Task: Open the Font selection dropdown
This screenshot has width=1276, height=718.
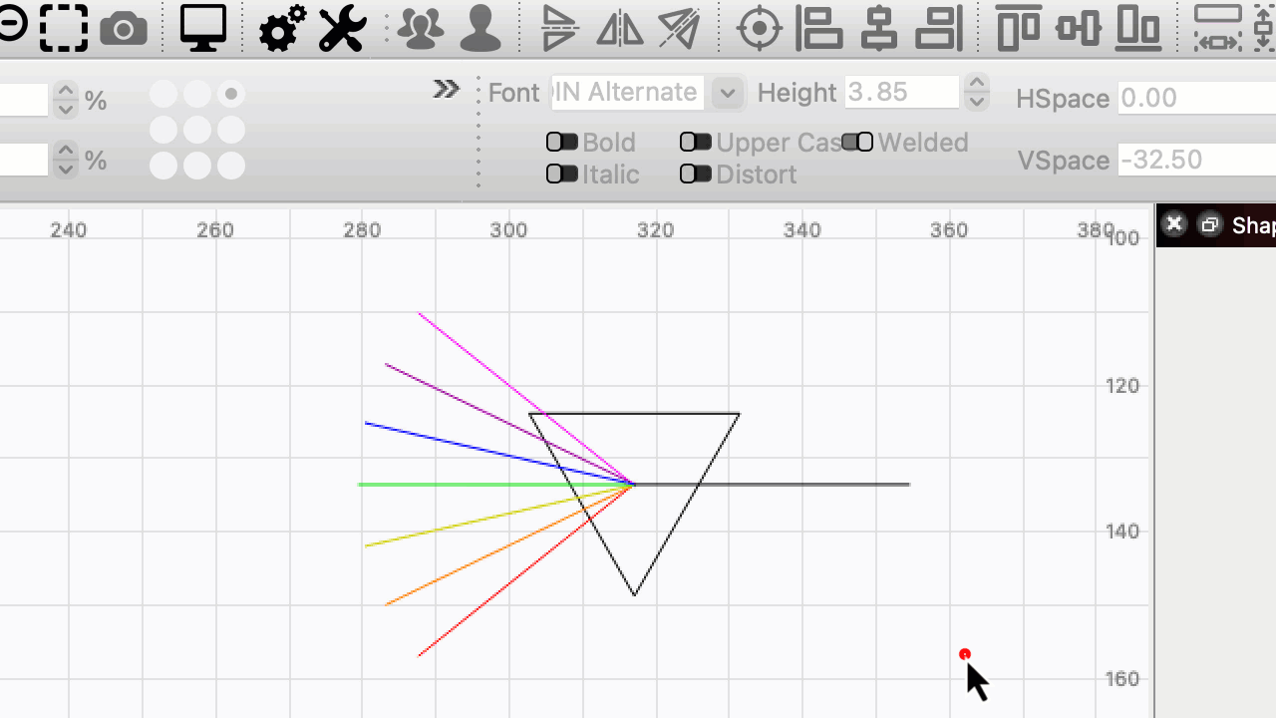Action: click(727, 93)
